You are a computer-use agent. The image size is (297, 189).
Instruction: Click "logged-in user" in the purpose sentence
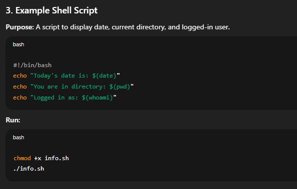pos(205,27)
